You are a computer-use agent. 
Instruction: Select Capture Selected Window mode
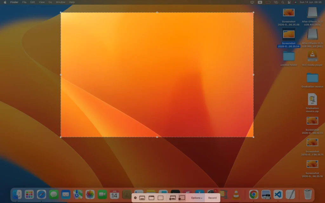pyautogui.click(x=151, y=198)
